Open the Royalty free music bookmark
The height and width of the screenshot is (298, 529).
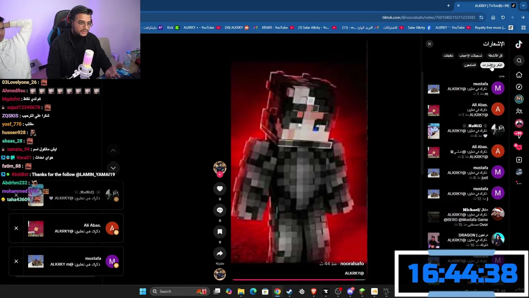pyautogui.click(x=493, y=28)
